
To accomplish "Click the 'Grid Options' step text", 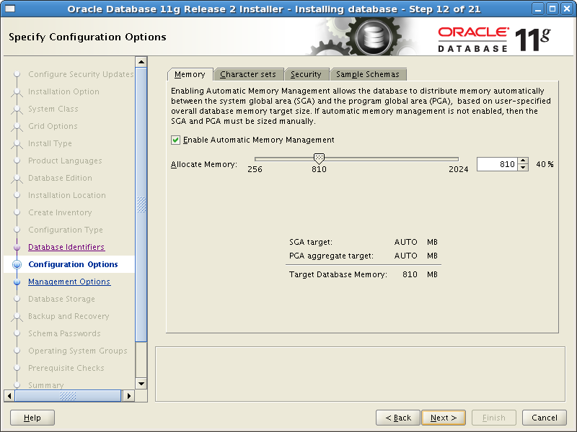I will (53, 126).
